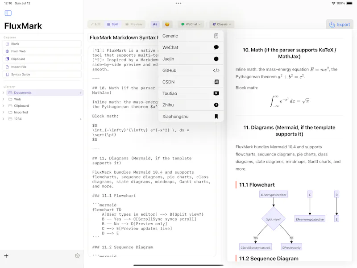Expand the Documents folder chevron
The image size is (357, 268).
click(x=3, y=93)
